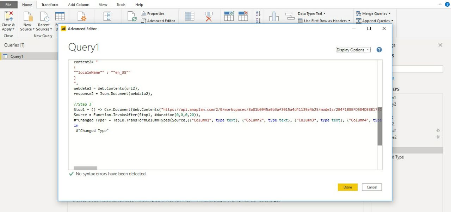Screen dimensions: 451x212
Task: Select the Keep Rows icon
Action: [229, 16]
